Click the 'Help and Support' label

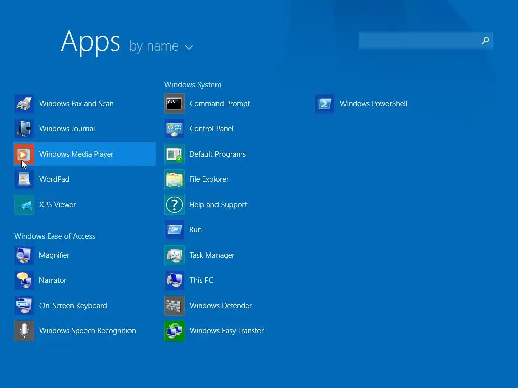coord(218,205)
